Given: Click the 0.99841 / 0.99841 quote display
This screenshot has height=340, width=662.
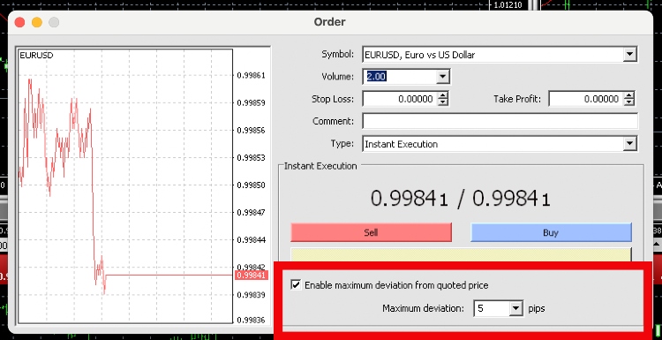Looking at the screenshot, I should [461, 199].
